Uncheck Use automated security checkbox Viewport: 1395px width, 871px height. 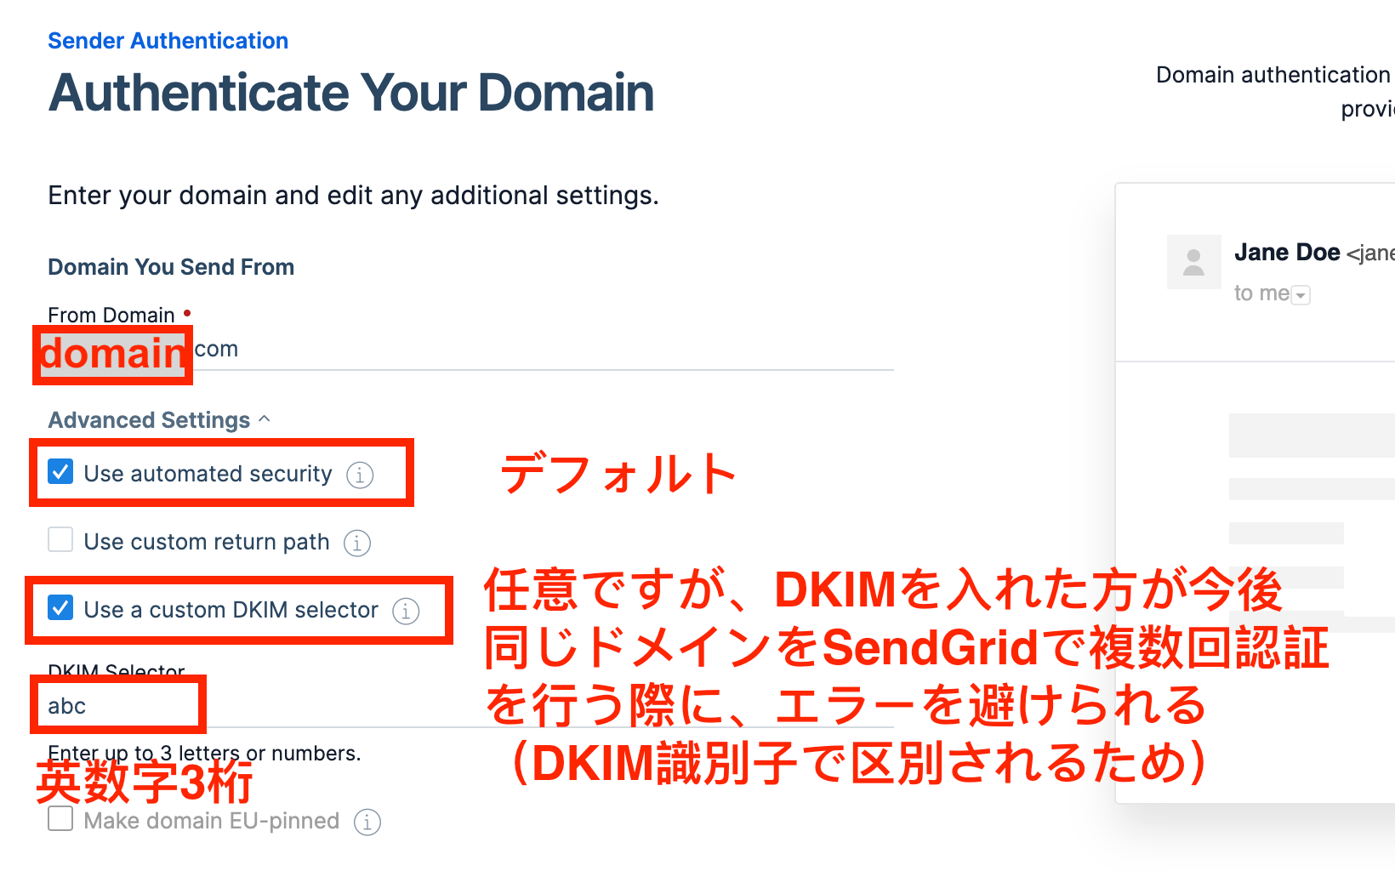coord(60,472)
